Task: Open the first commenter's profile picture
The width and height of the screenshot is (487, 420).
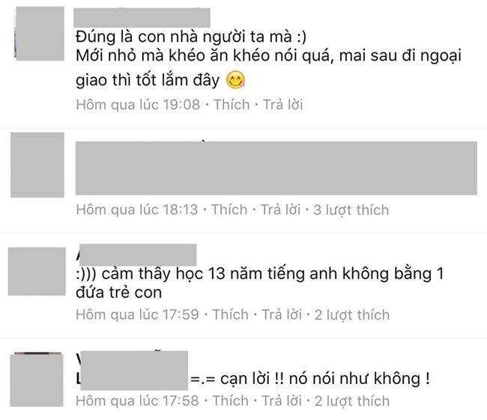Action: coord(40,34)
